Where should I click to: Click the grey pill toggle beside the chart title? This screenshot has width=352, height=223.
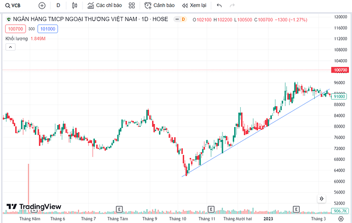coord(177,19)
